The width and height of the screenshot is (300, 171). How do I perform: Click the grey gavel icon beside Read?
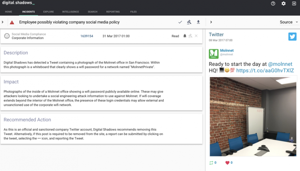click(190, 36)
